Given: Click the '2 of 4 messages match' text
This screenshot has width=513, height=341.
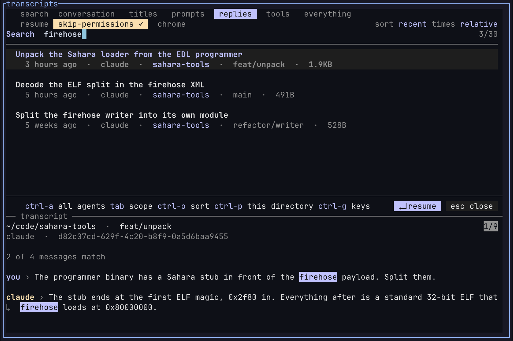Looking at the screenshot, I should point(56,257).
